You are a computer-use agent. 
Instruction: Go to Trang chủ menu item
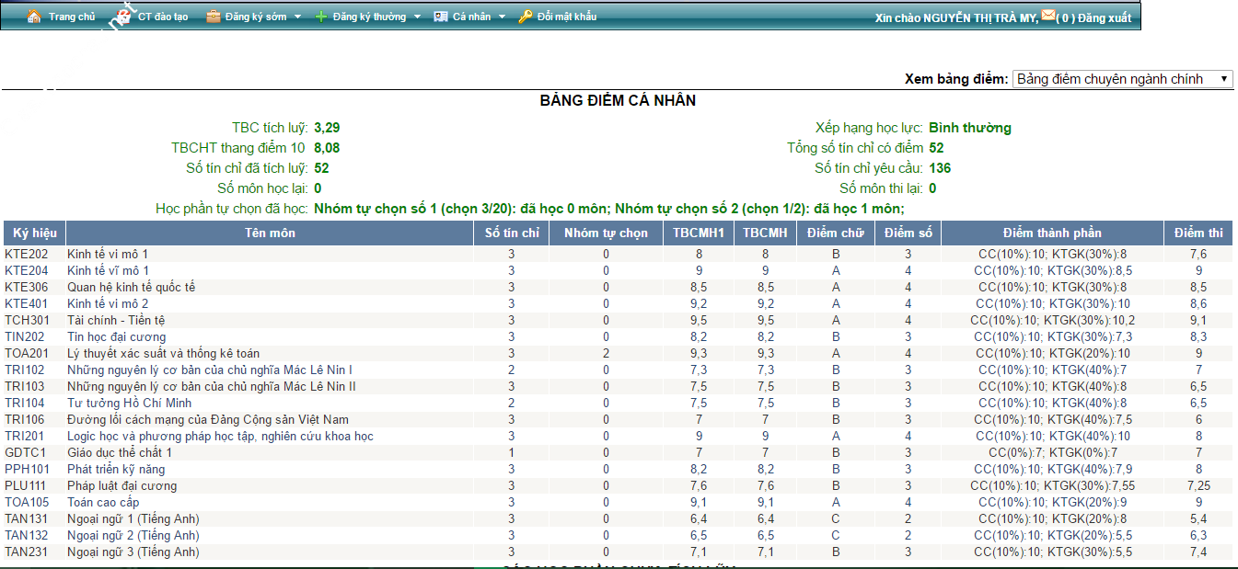click(x=72, y=17)
